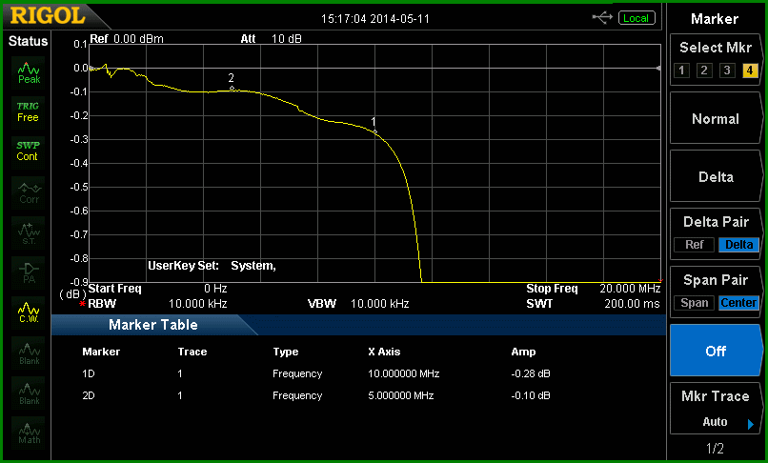Screen dimensions: 768x463
Task: Click the Peak detector status icon
Action: tap(29, 72)
